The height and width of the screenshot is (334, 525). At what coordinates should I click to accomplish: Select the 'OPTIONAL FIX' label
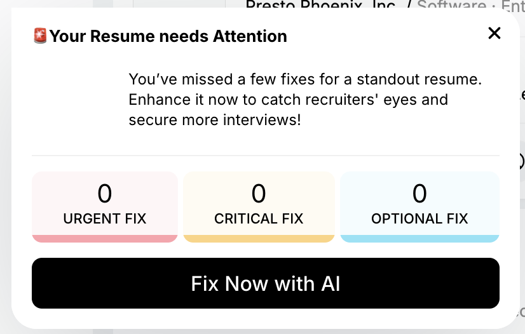coord(419,219)
